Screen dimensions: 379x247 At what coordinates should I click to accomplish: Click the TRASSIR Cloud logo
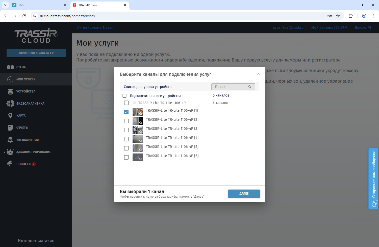(36, 36)
